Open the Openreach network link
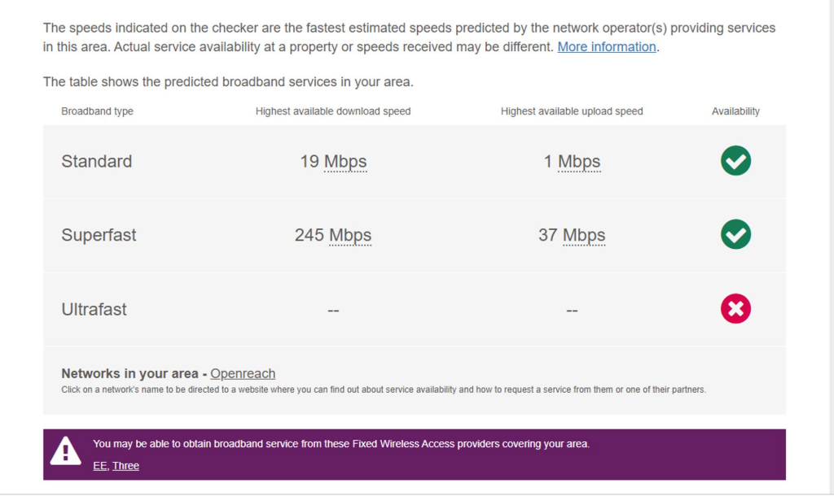The image size is (834, 496). pos(243,373)
